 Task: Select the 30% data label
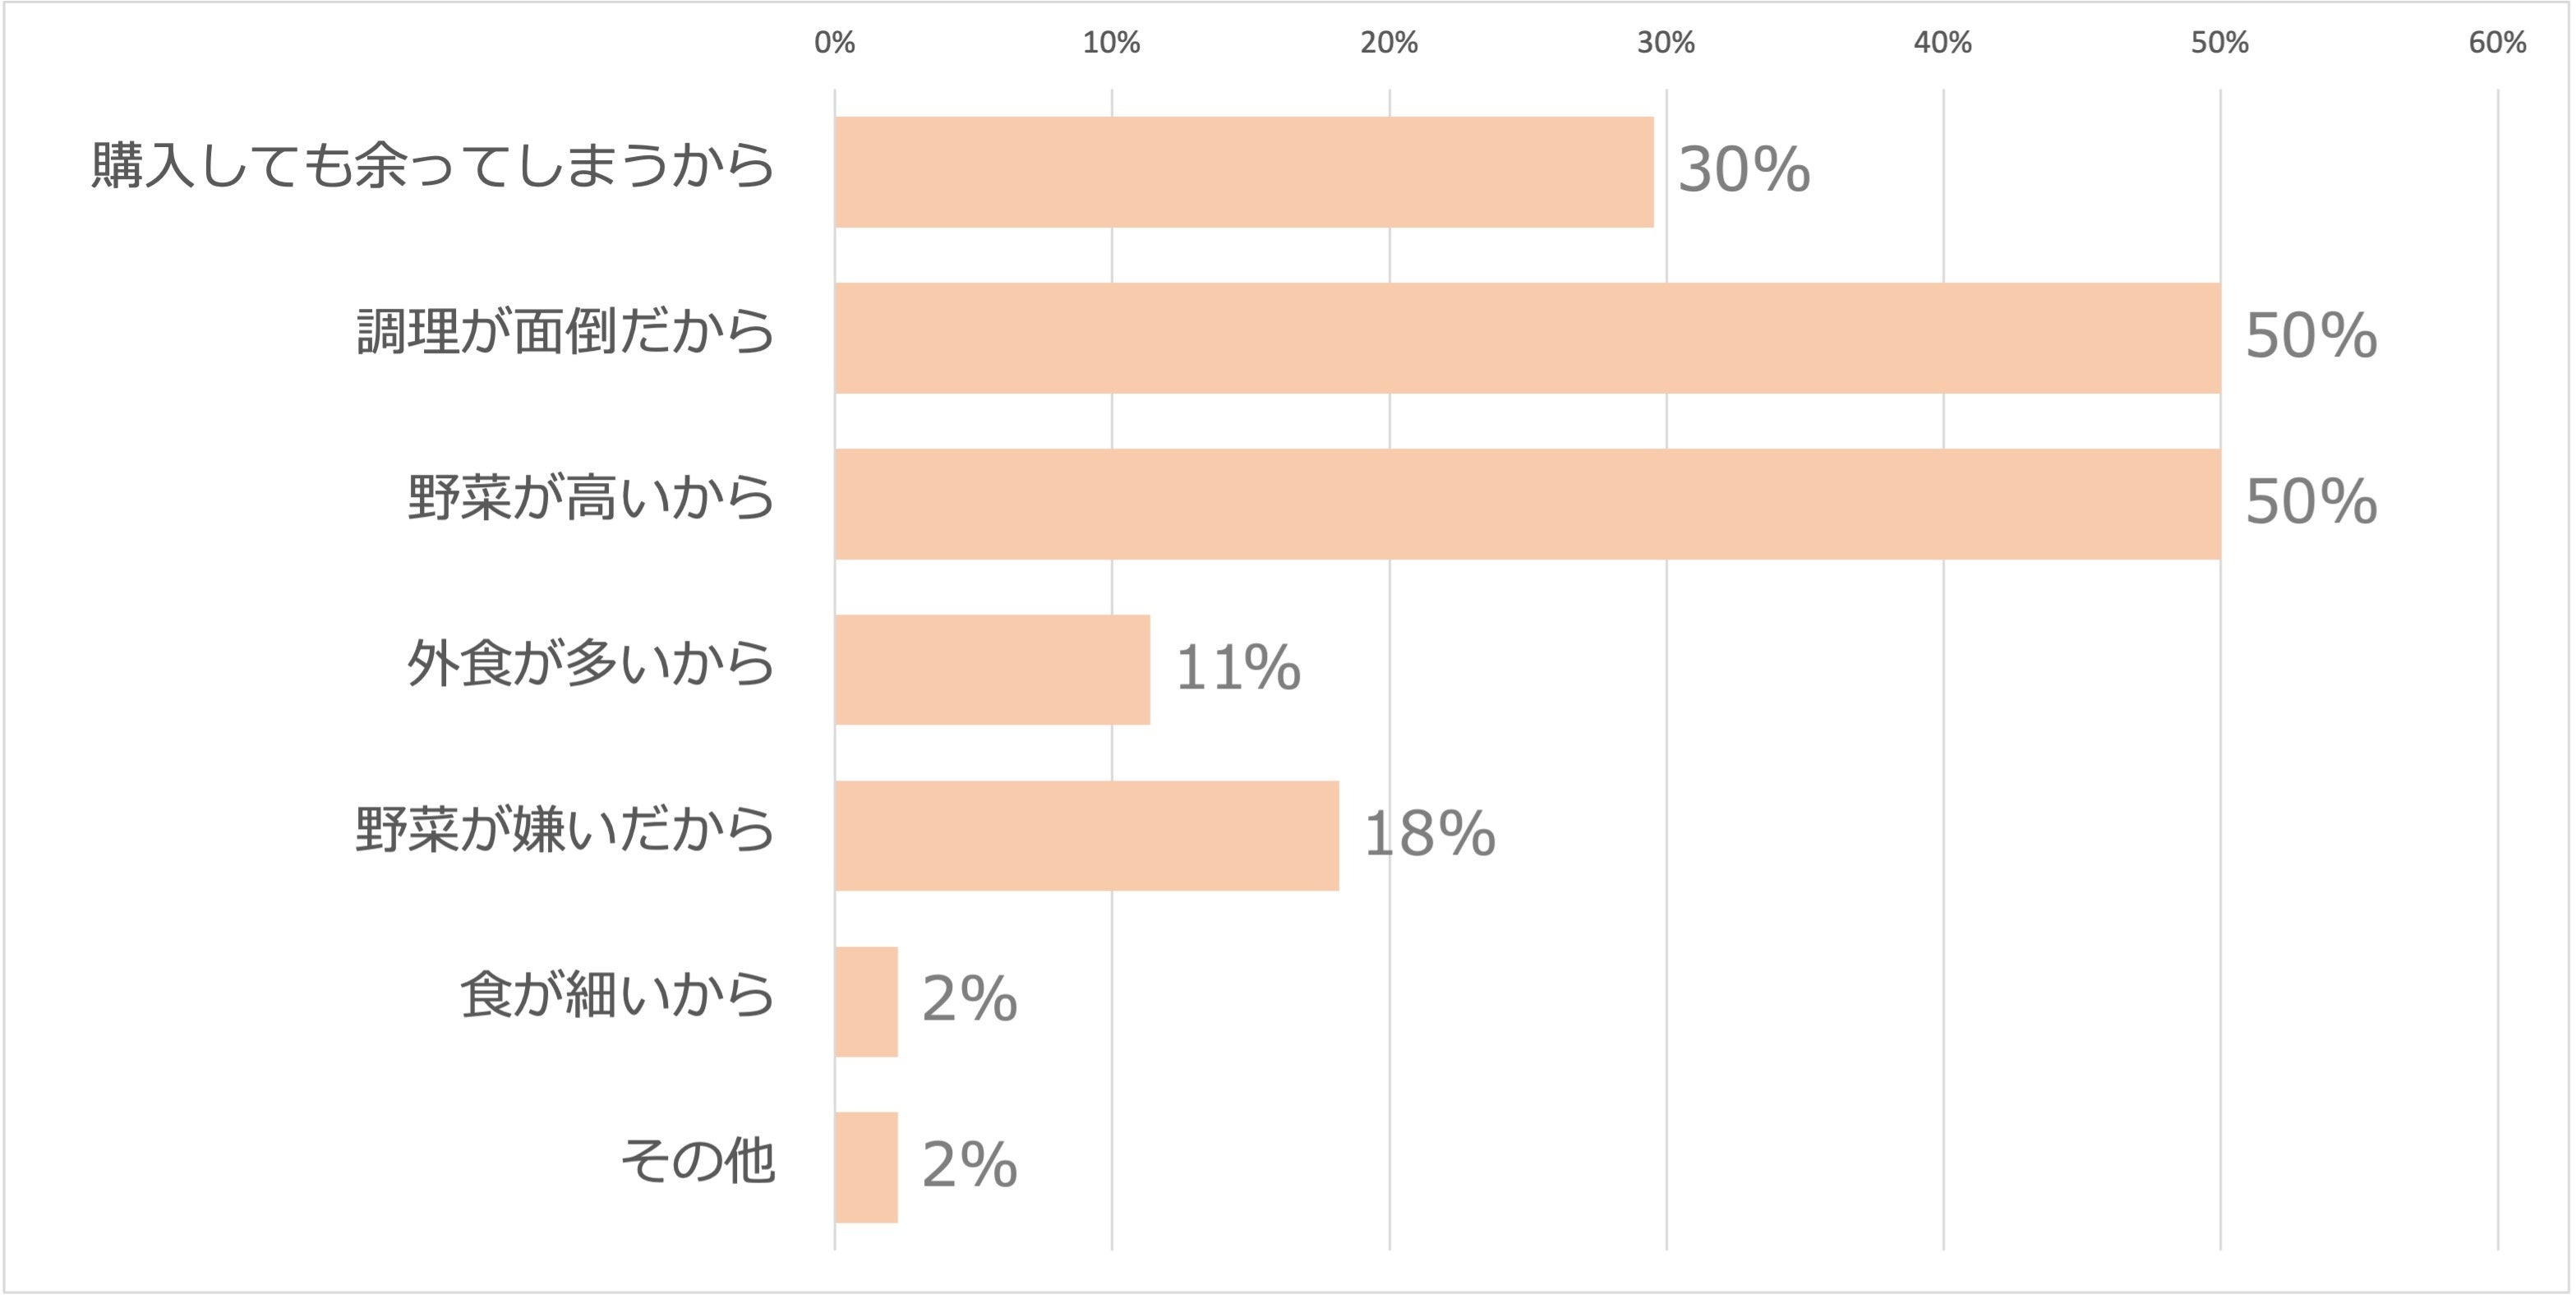(1744, 170)
